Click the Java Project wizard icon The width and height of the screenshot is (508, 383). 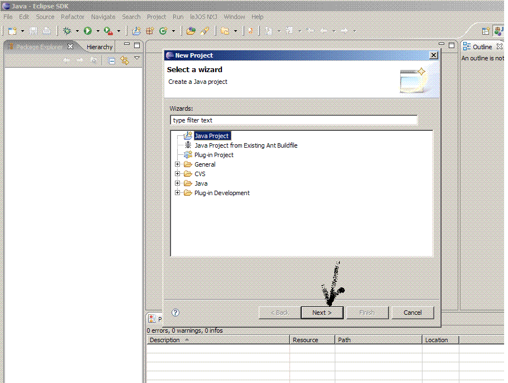188,135
